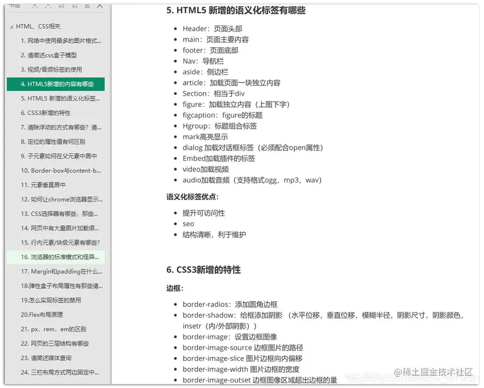This screenshot has width=484, height=388.
Task: Open bookmark 16. 浏览器的标准模式和怪异
Action: [x=56, y=257]
